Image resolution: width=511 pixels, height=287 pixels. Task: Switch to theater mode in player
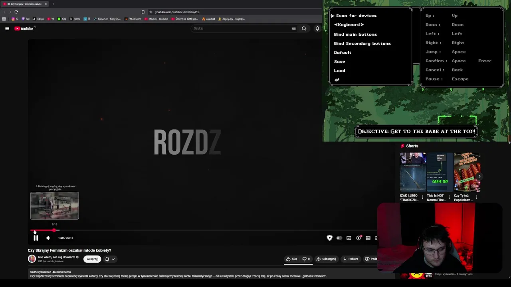click(x=368, y=238)
